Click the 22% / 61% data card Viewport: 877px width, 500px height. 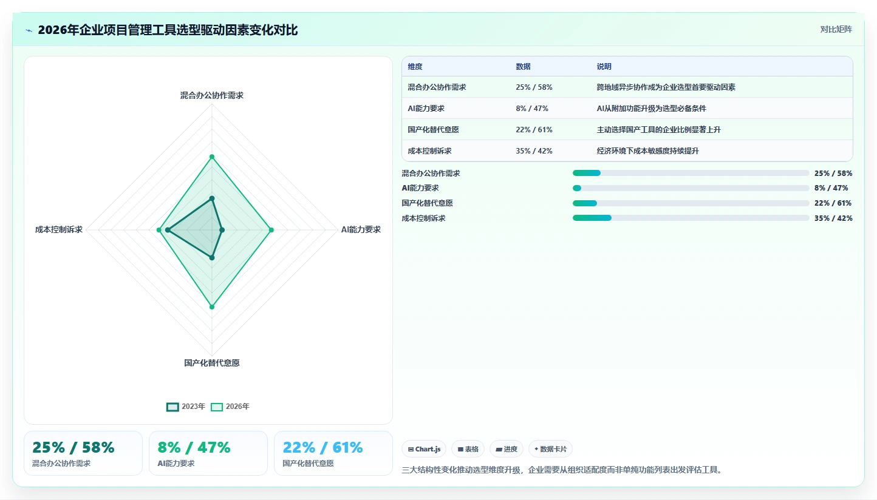[333, 453]
